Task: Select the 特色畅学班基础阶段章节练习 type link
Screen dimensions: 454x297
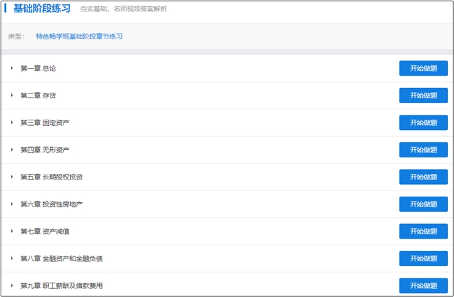Action: point(79,36)
